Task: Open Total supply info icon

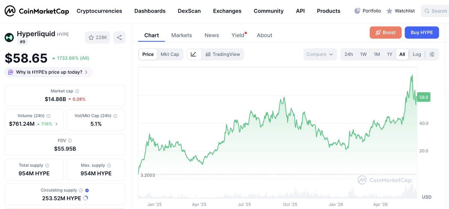Action: pyautogui.click(x=47, y=165)
